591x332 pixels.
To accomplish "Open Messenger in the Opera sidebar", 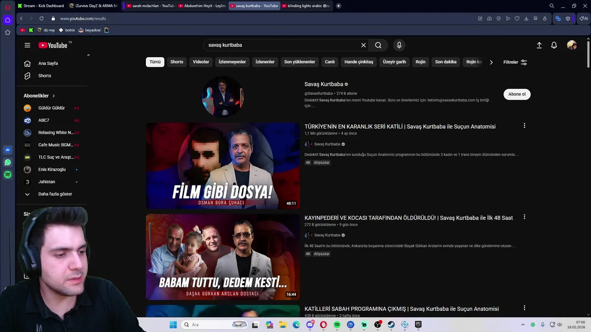I will (x=8, y=150).
